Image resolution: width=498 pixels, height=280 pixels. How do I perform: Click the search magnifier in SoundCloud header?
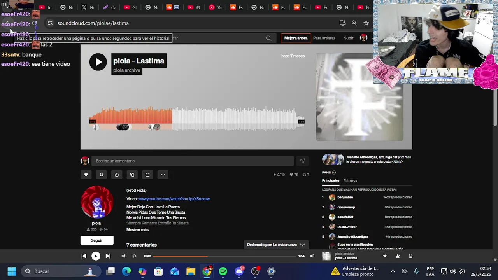(x=268, y=38)
